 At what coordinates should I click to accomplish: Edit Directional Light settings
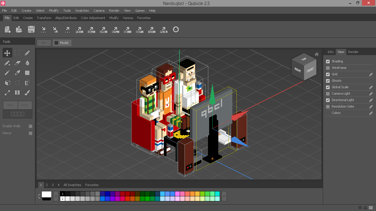tap(371, 101)
